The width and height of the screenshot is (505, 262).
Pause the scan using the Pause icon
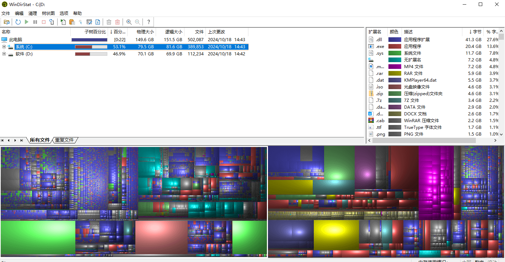pos(35,22)
